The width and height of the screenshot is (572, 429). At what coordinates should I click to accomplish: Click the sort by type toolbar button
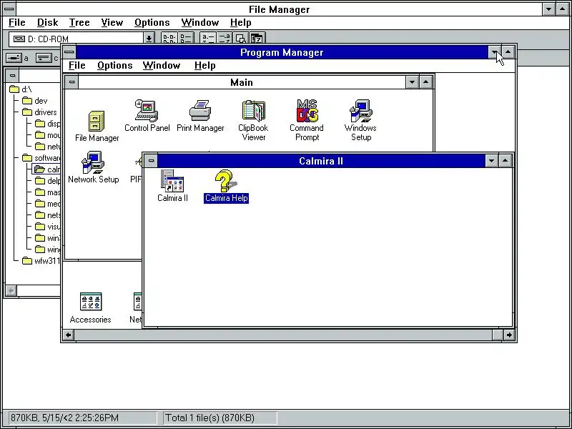[224, 39]
